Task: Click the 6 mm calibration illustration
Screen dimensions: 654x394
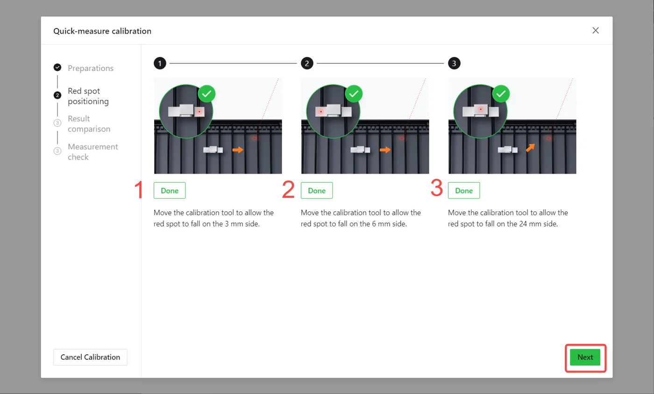Action: click(x=365, y=126)
